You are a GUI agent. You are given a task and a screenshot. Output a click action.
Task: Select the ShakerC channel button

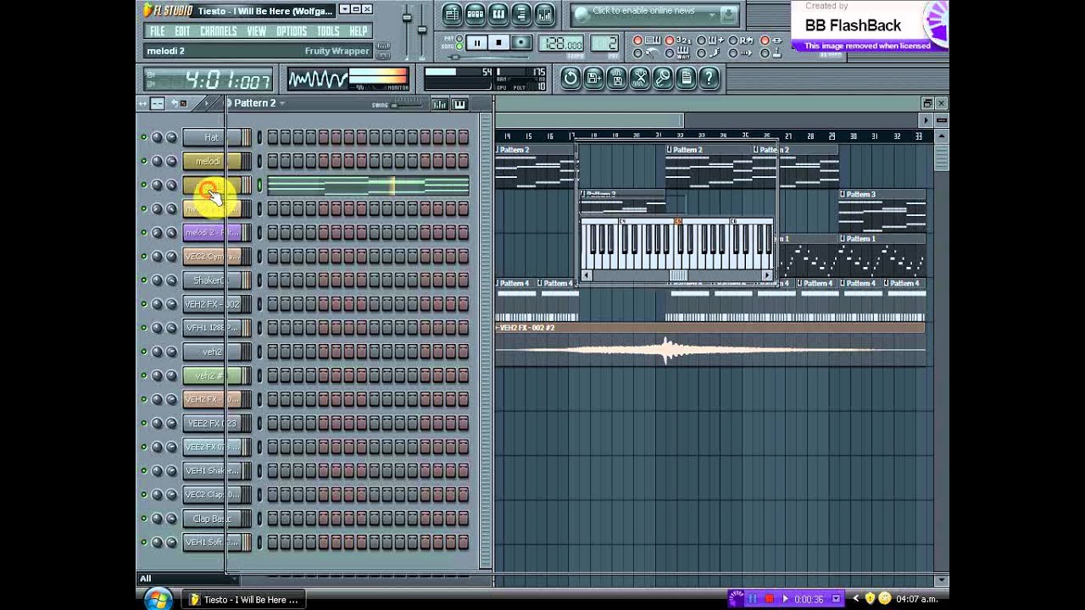click(211, 280)
